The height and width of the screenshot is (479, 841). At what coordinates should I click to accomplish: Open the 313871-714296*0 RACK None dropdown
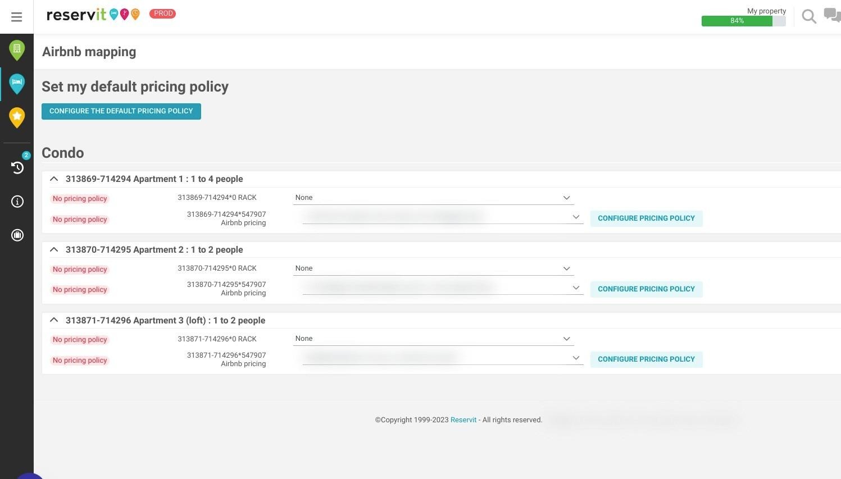tap(433, 339)
